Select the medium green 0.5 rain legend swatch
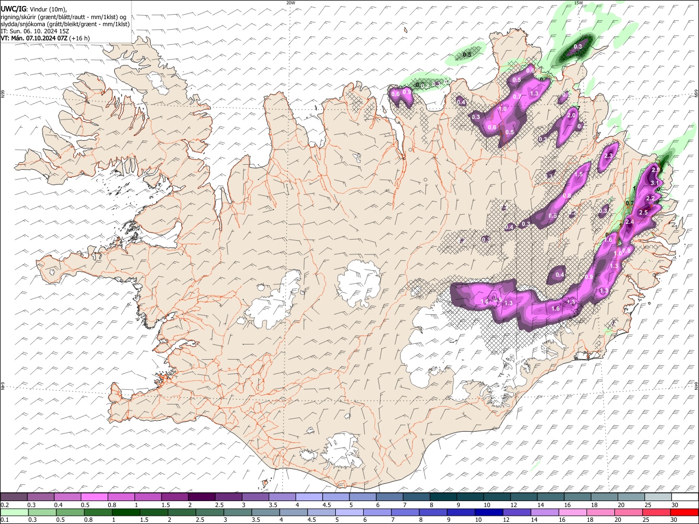 click(x=69, y=513)
